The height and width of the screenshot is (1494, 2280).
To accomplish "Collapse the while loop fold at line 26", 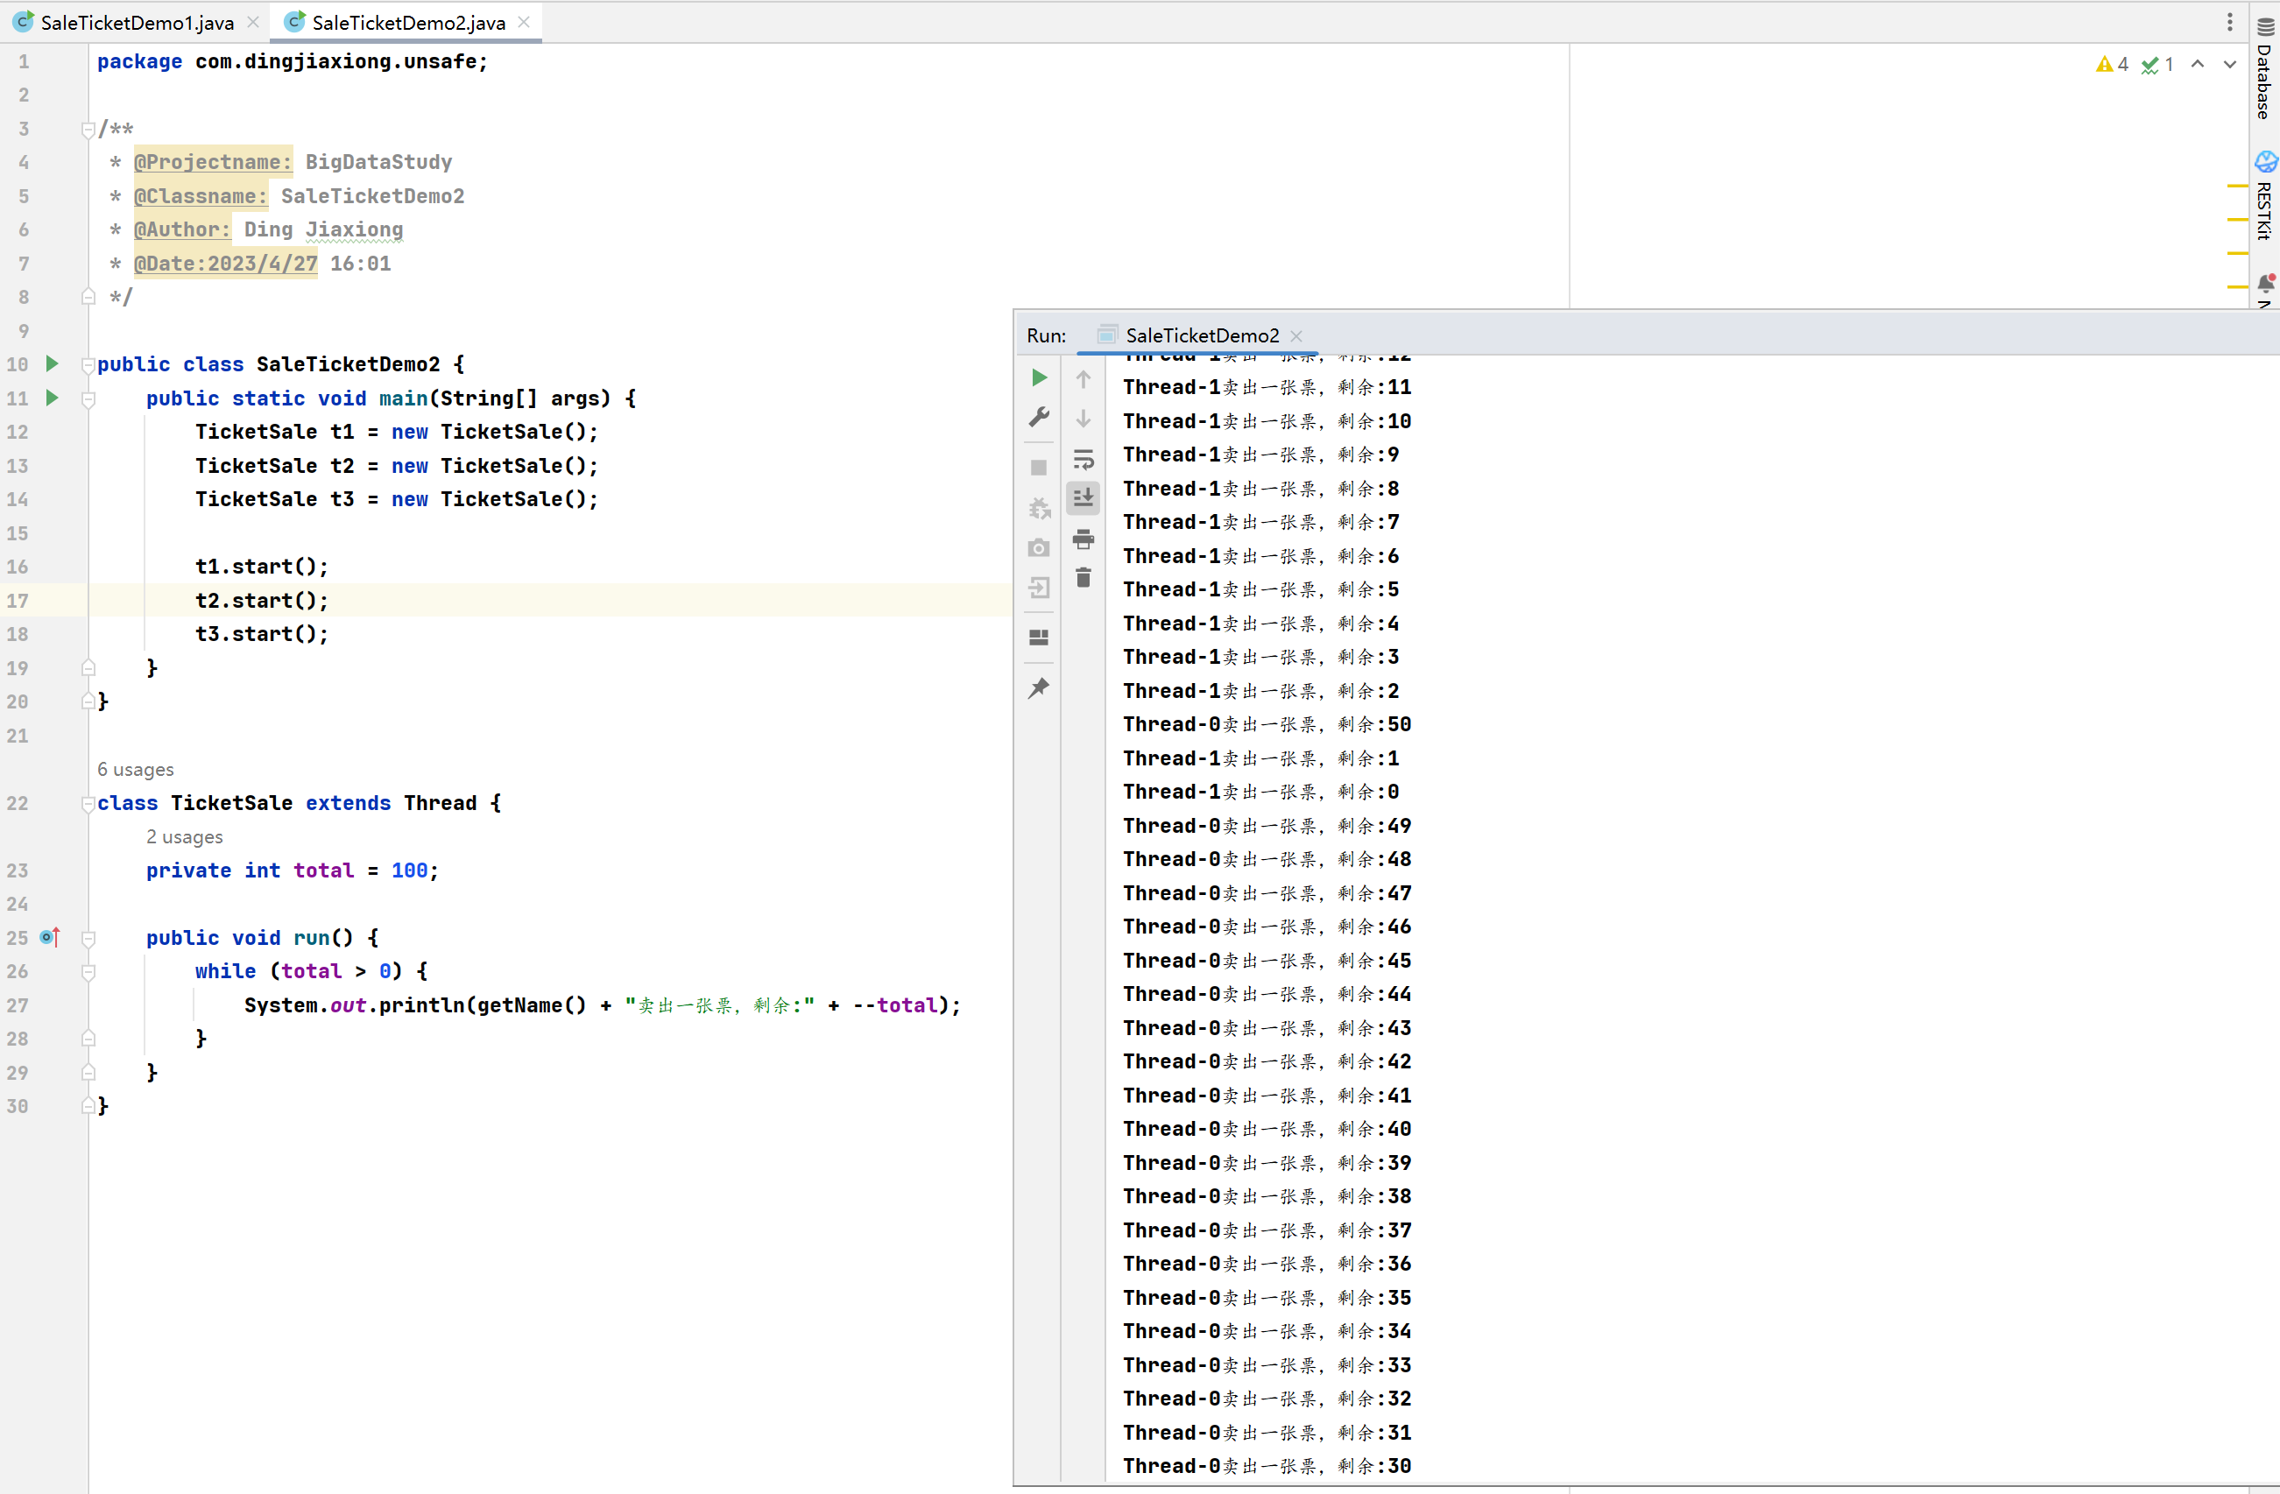I will click(x=88, y=972).
